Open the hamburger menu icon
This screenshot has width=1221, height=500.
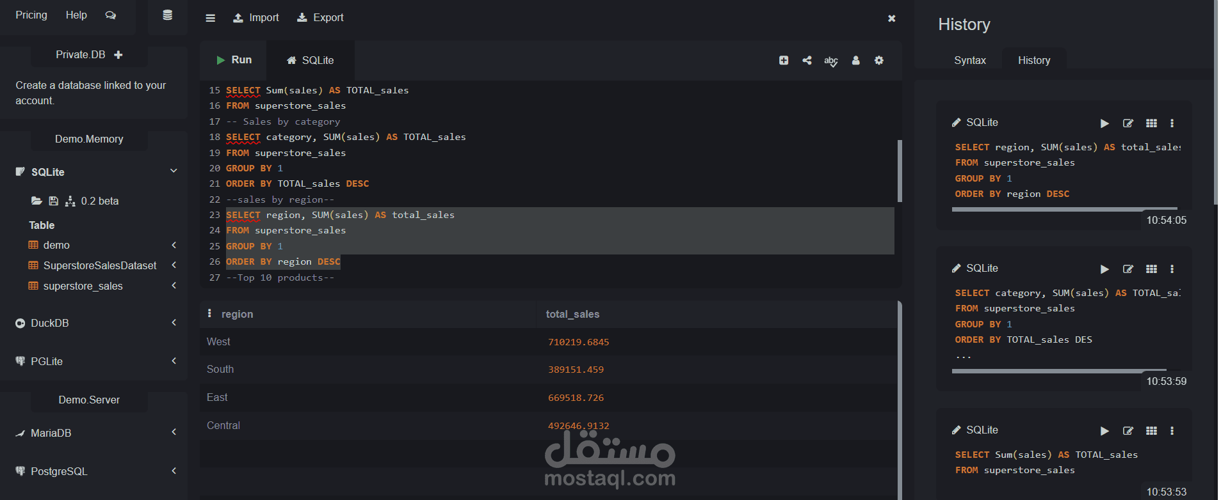click(x=210, y=18)
